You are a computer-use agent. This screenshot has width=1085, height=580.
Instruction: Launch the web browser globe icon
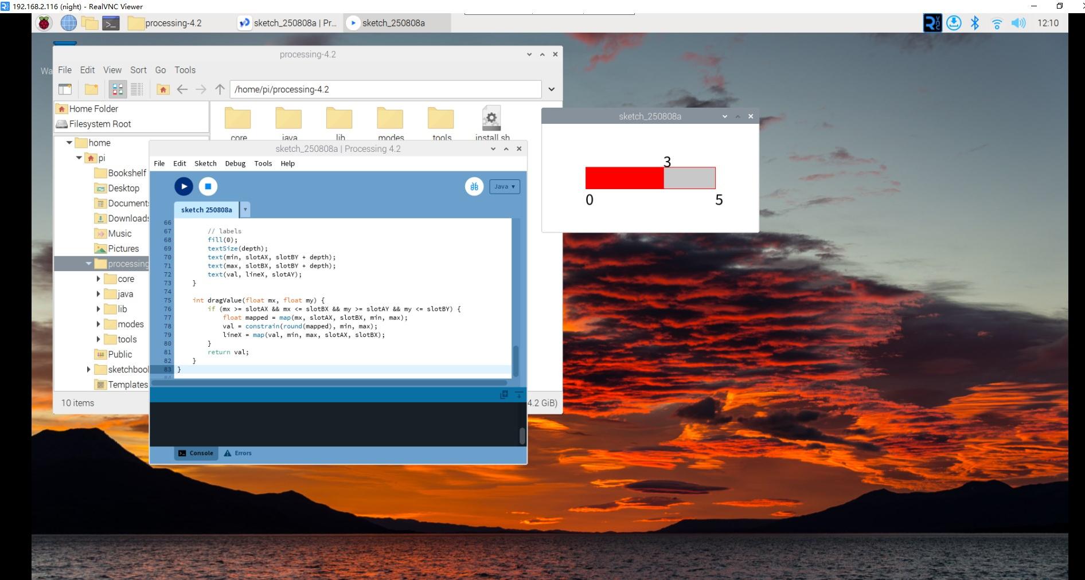pyautogui.click(x=69, y=23)
